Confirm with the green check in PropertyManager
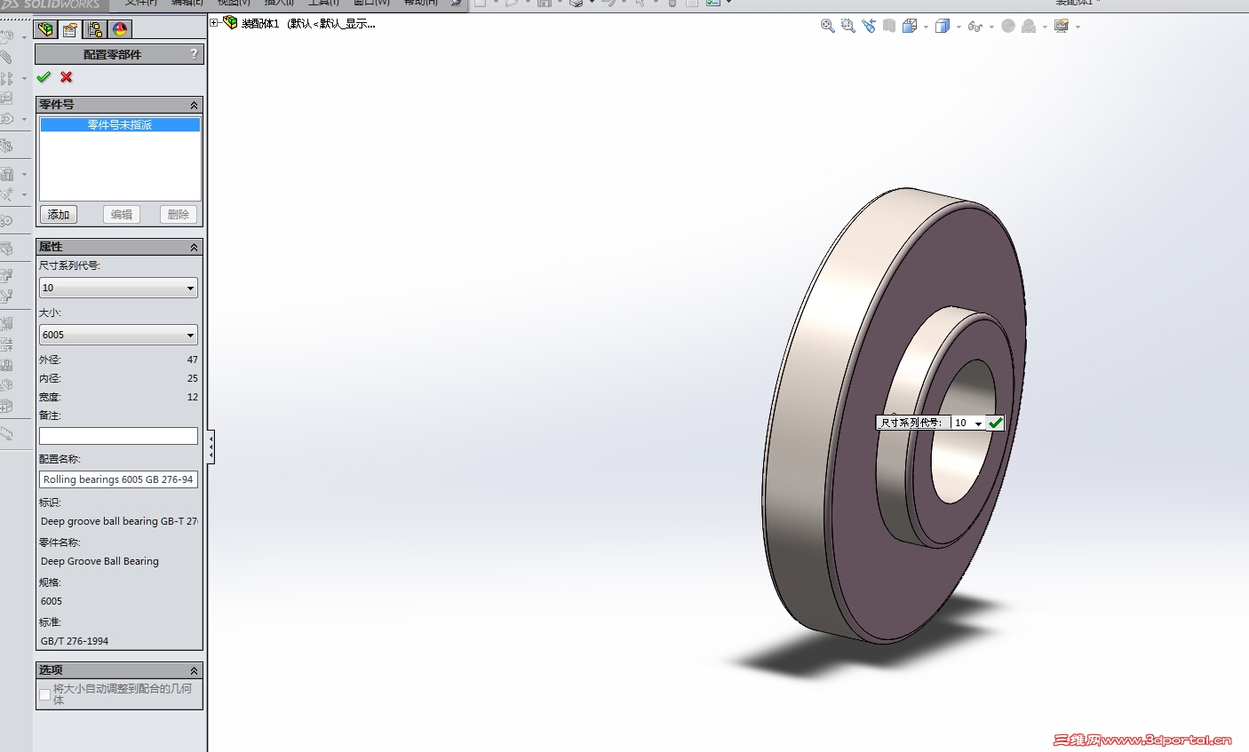This screenshot has height=752, width=1249. click(x=44, y=77)
